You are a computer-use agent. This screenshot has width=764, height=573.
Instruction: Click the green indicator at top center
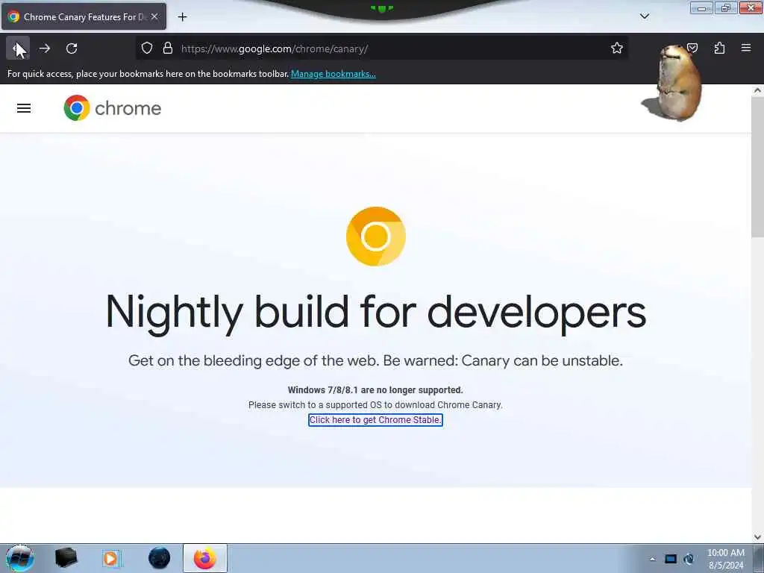(382, 9)
